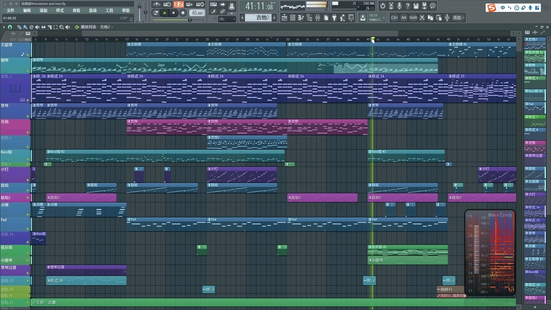Select the zoom tool in playlist toolbar
The height and width of the screenshot is (310, 551).
click(62, 27)
